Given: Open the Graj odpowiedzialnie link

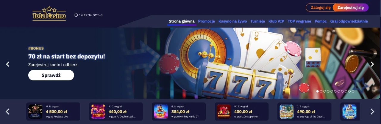Looking at the screenshot, I should [349, 21].
